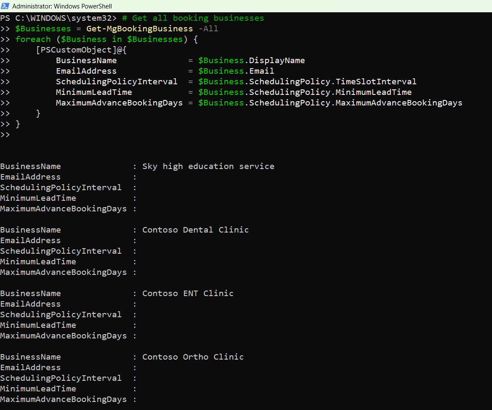492x410 pixels.
Task: Click the Administrator: Windows PowerShell window title
Action: (62, 6)
